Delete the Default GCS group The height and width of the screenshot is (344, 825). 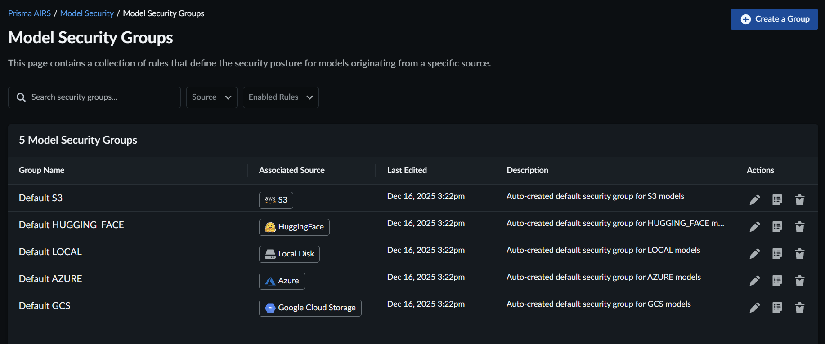(x=799, y=308)
